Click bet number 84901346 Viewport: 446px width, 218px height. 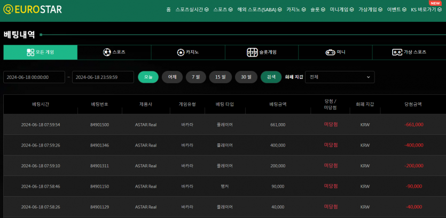click(x=99, y=146)
